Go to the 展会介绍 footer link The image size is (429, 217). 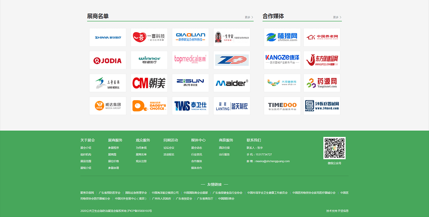(x=86, y=148)
